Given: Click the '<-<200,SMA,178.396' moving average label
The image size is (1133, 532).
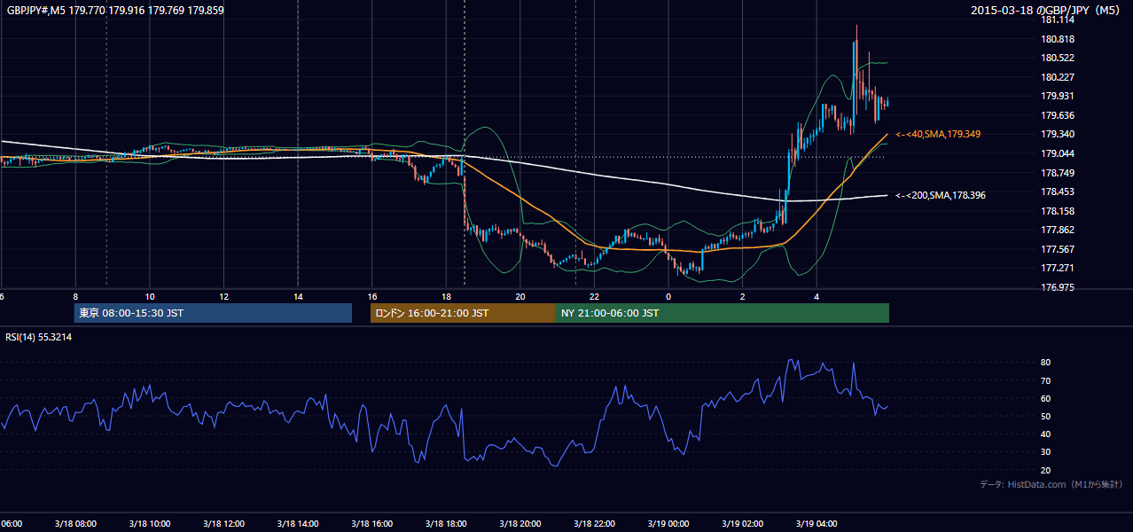Looking at the screenshot, I should tap(940, 194).
